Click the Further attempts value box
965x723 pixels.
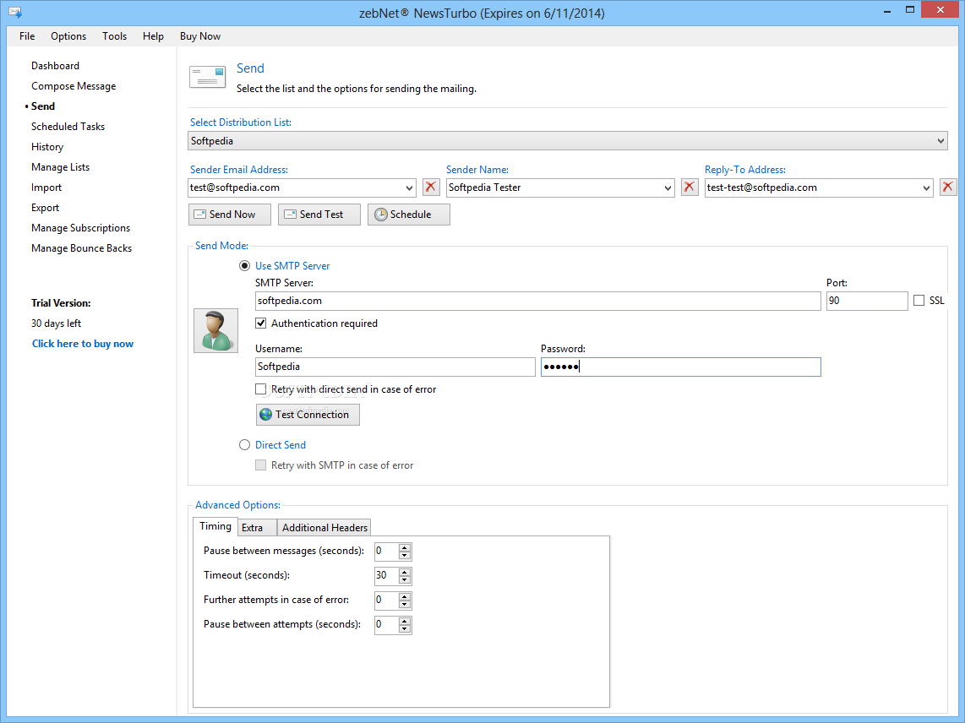(386, 601)
